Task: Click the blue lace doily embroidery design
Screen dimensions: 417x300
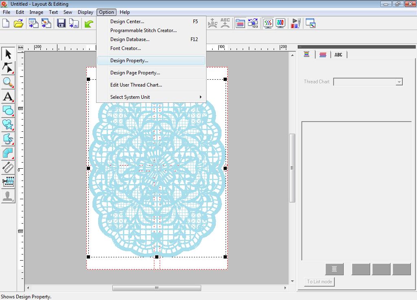Action: pos(157,180)
